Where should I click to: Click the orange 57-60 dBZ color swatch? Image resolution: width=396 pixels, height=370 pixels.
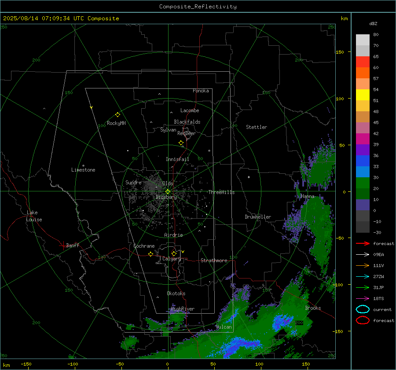(363, 73)
